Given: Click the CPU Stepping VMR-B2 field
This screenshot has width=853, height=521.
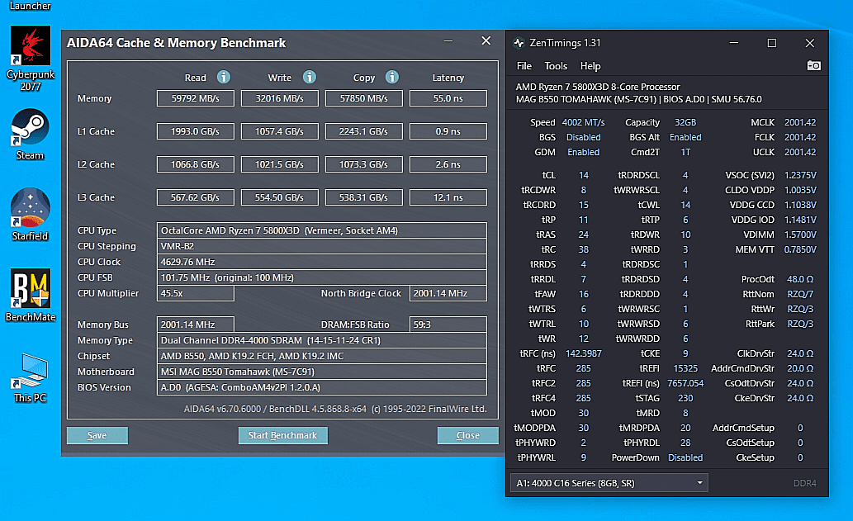Looking at the screenshot, I should coord(321,246).
